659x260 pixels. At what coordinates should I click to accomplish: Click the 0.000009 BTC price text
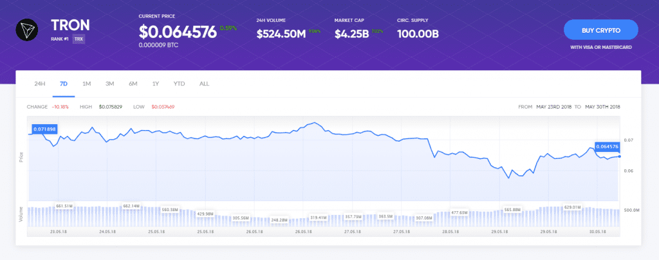tap(158, 44)
